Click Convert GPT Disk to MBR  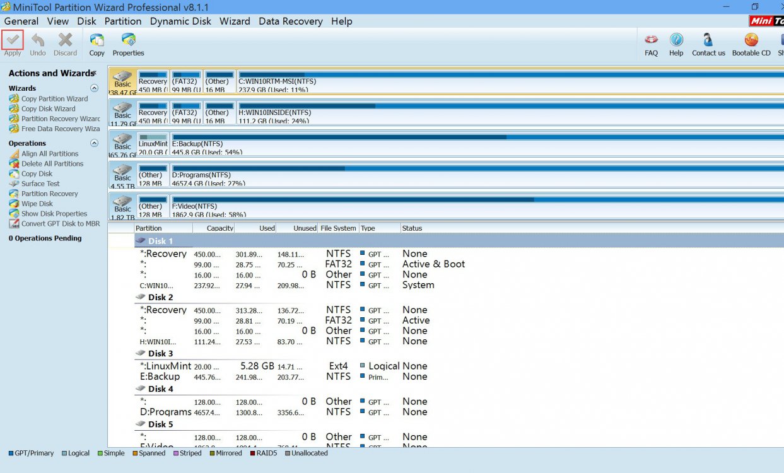pos(61,224)
